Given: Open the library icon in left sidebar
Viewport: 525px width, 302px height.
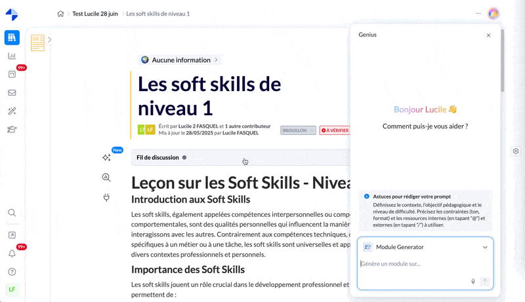Looking at the screenshot, I should tap(12, 37).
